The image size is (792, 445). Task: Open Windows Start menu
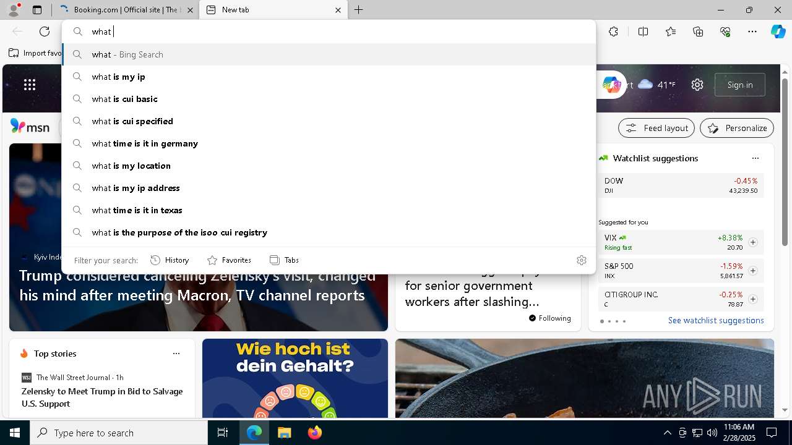[15, 433]
